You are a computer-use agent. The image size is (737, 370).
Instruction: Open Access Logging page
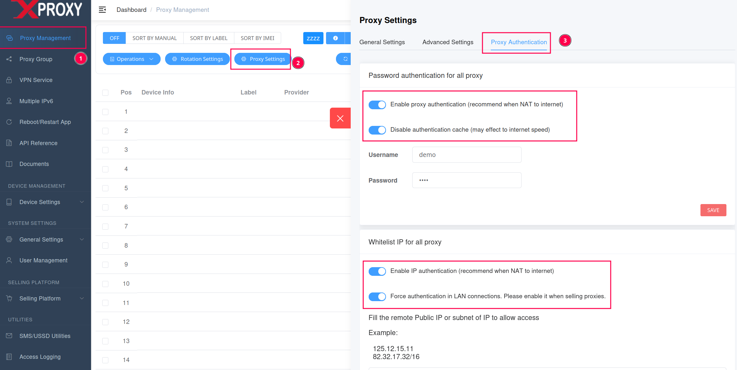point(40,357)
